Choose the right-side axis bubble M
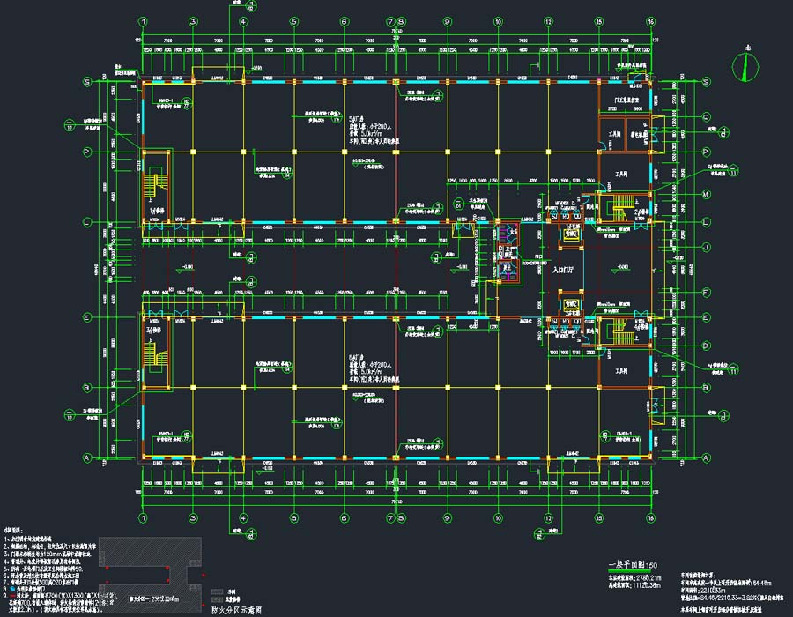This screenshot has height=617, width=793. pos(706,194)
